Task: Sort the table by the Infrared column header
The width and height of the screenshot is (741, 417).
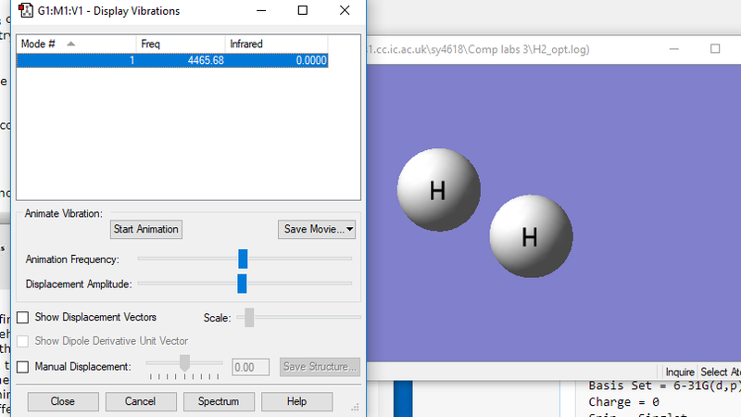Action: (276, 44)
